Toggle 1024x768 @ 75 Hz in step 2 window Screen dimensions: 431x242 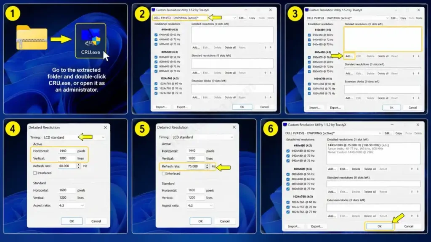click(156, 93)
